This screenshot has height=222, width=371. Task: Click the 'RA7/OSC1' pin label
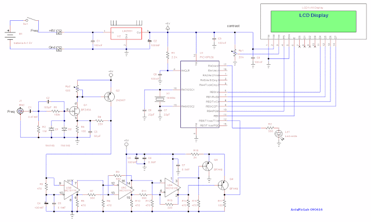click(x=188, y=90)
